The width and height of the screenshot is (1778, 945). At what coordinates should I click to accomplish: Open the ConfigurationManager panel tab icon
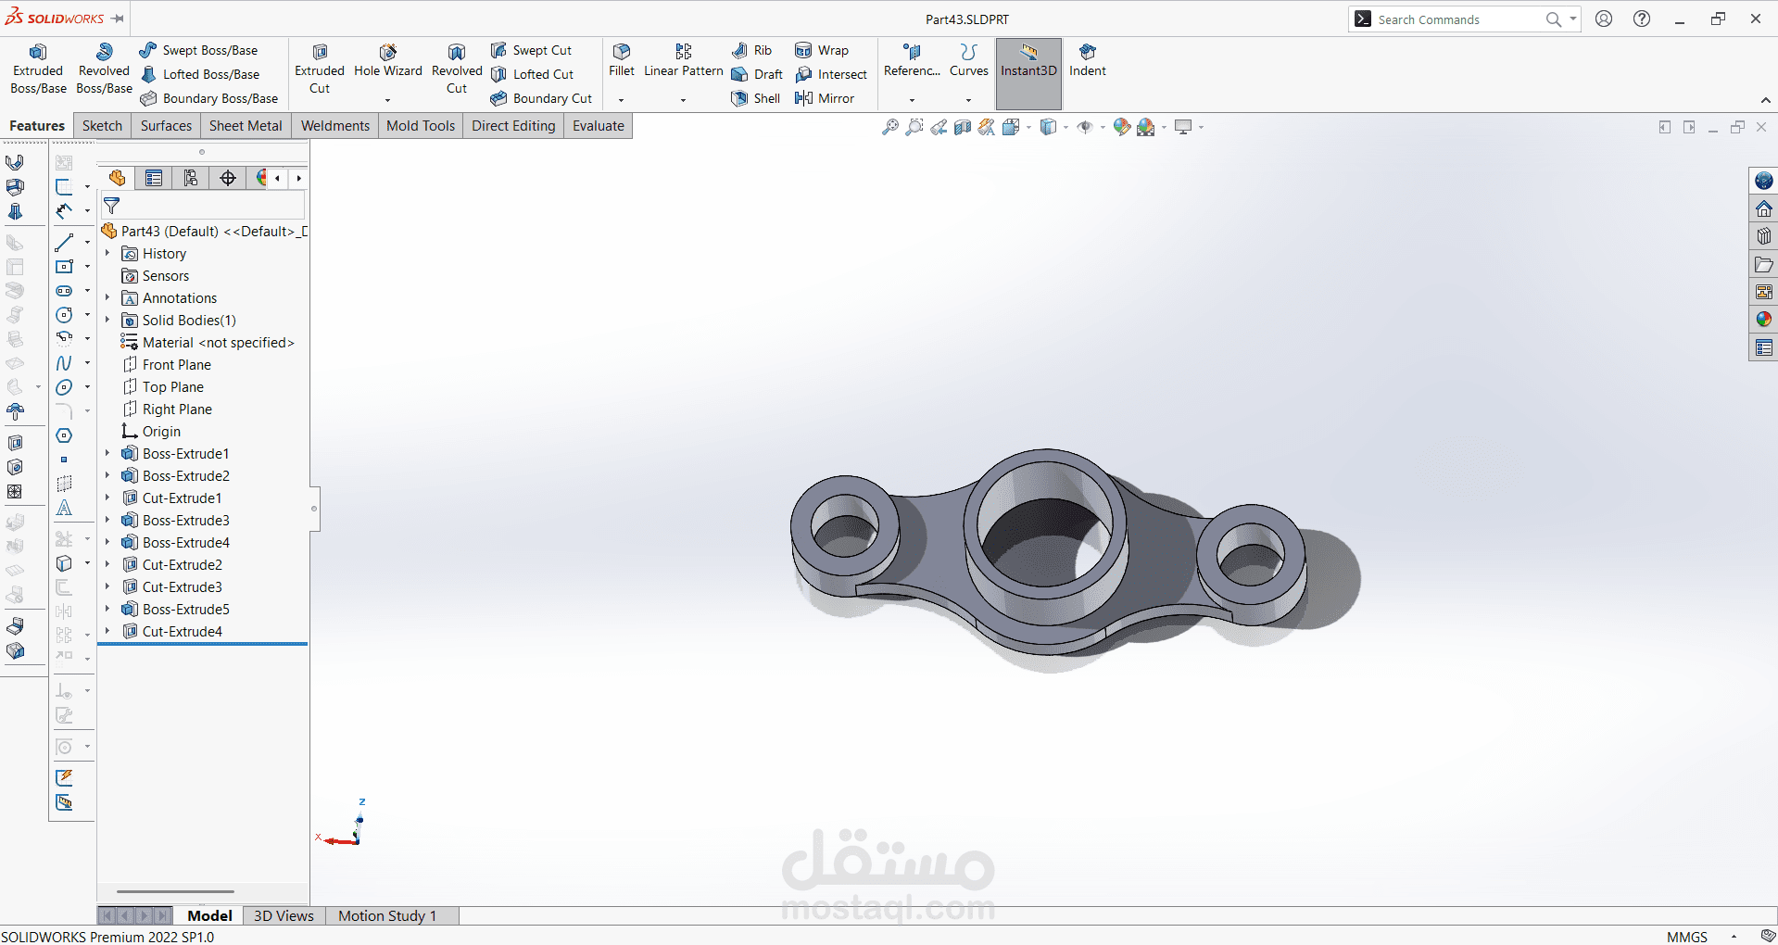tap(191, 178)
